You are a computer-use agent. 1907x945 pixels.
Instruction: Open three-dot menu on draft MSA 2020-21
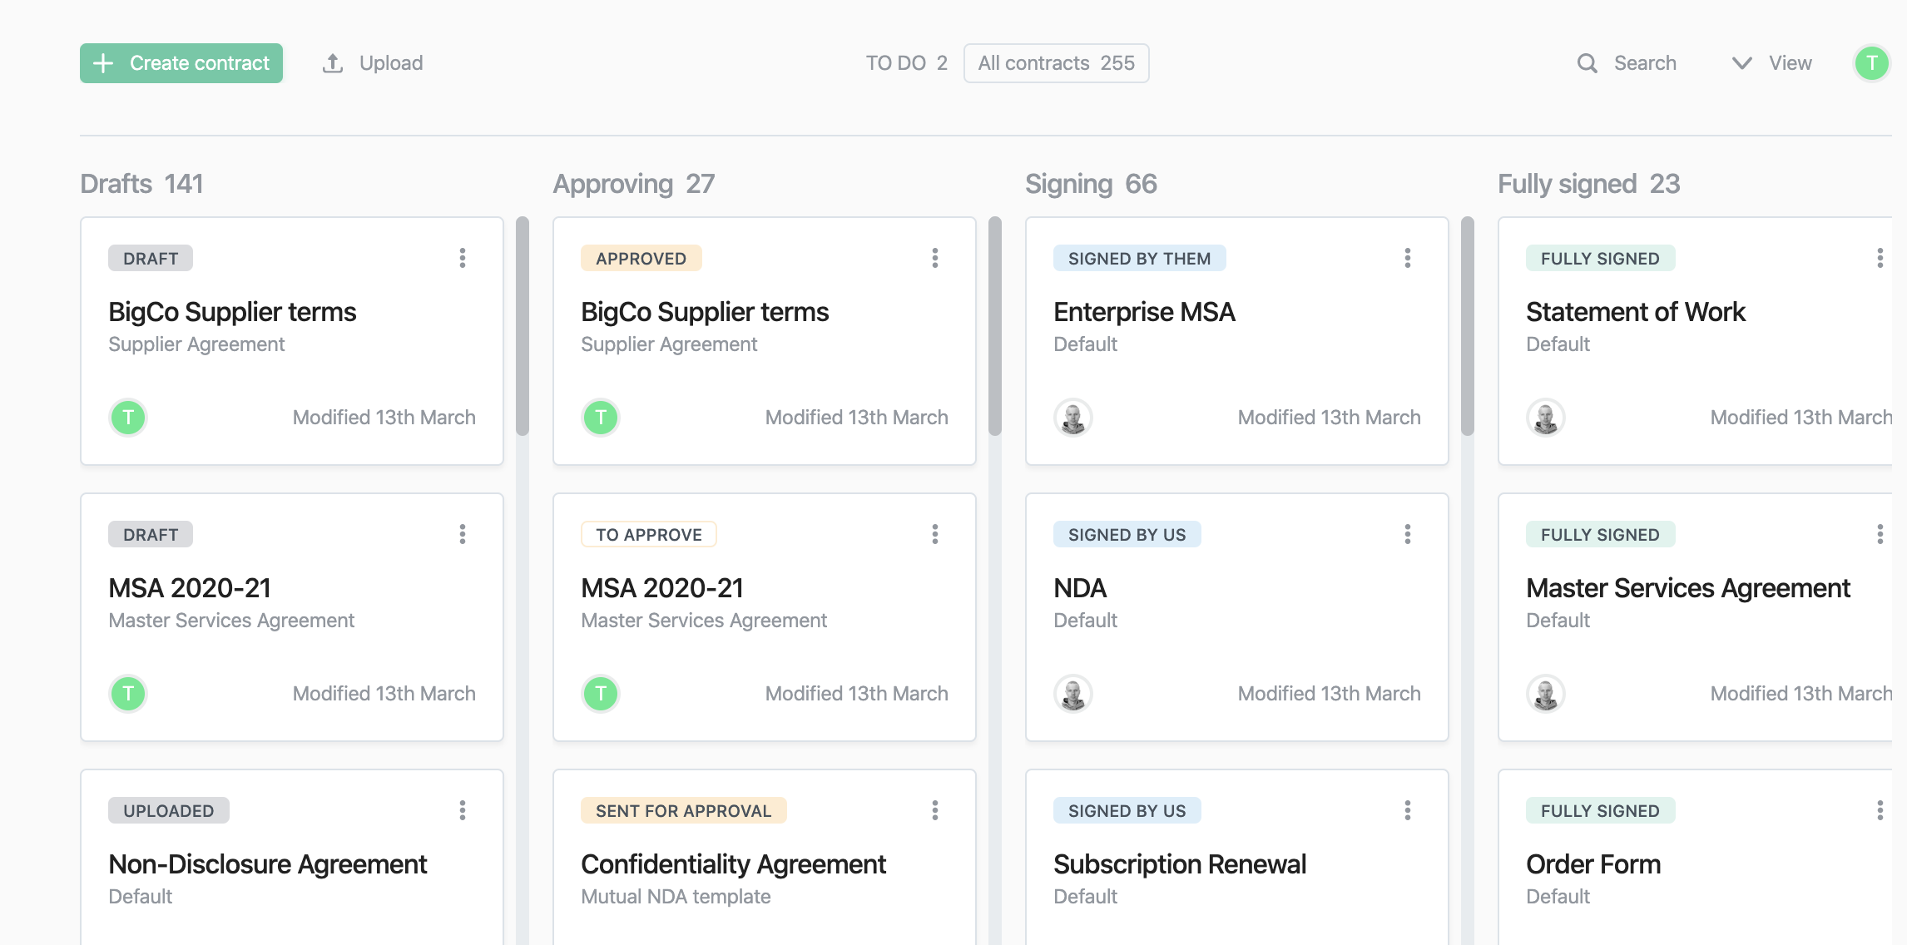463,534
